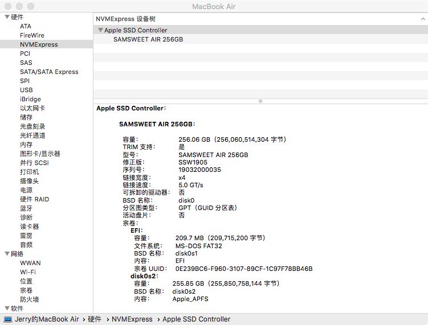
Task: Collapse the 网络 network section
Action: tap(7, 253)
